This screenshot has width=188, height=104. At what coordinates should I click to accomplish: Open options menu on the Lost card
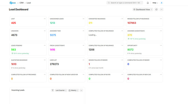pyautogui.click(x=45, y=19)
